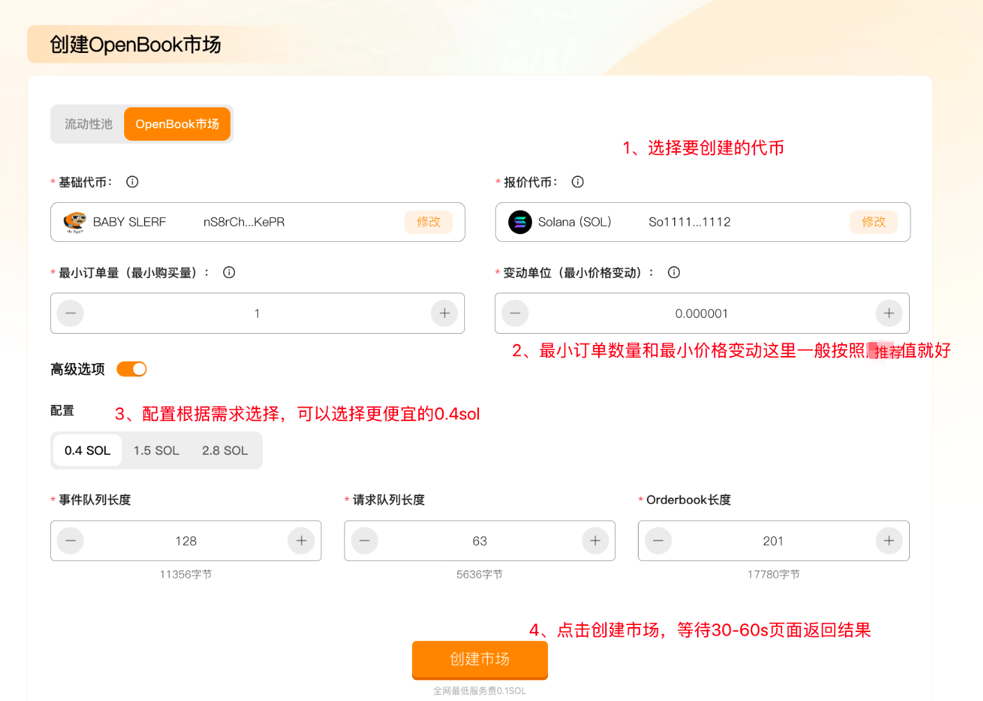Open info tooltip for 最小订单量
Screen dimensions: 983x701
[229, 272]
